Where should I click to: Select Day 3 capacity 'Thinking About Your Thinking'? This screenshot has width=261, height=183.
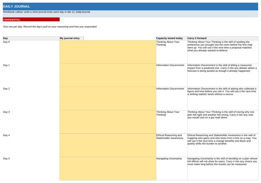[172, 122]
